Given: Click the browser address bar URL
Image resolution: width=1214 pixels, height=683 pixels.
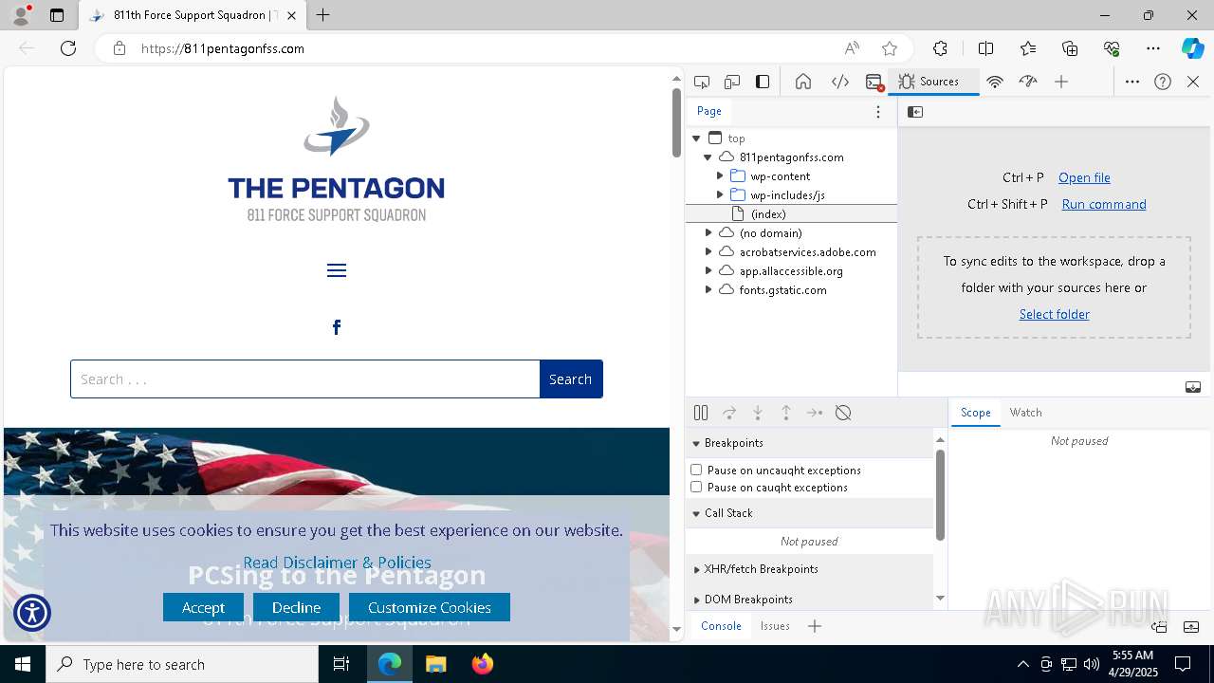Looking at the screenshot, I should point(223,48).
